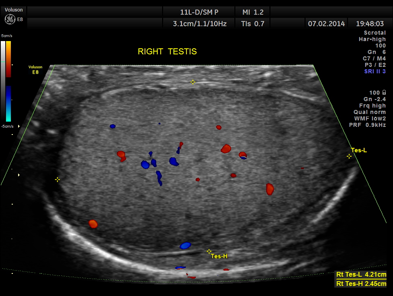Click the Scrotal preset label
Screen dimensions: 393x296
pos(374,33)
